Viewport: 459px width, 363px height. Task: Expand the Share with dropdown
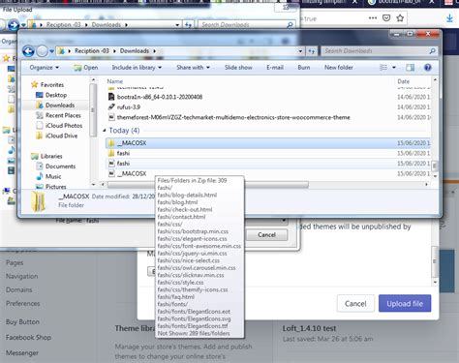pos(193,68)
